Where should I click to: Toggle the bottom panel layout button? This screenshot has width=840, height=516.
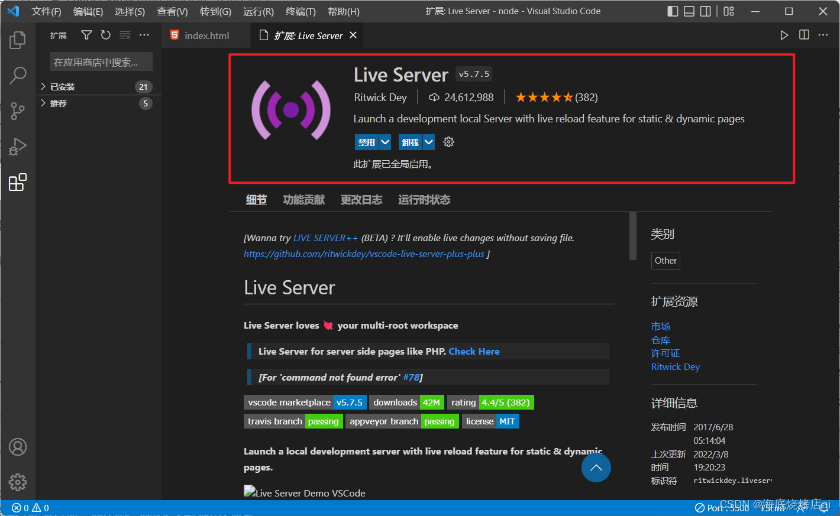(689, 11)
